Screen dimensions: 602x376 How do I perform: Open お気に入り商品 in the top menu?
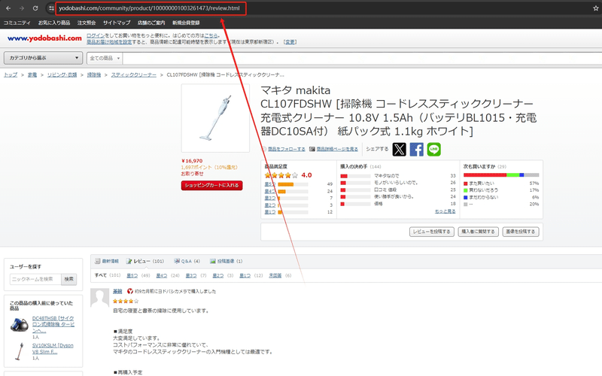pos(54,23)
